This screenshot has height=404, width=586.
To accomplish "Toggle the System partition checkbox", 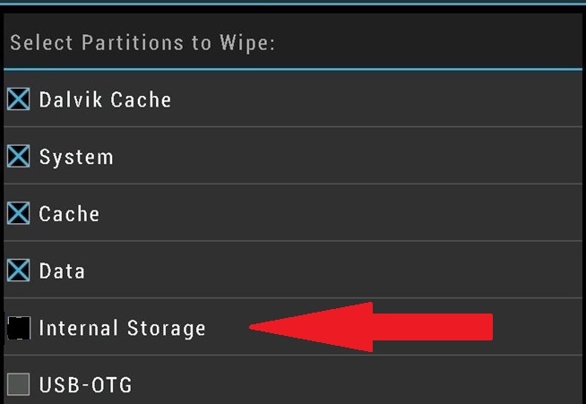I will 18,157.
